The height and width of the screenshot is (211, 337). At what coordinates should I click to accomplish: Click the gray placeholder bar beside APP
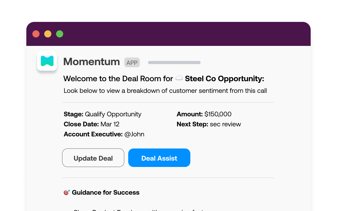point(174,63)
